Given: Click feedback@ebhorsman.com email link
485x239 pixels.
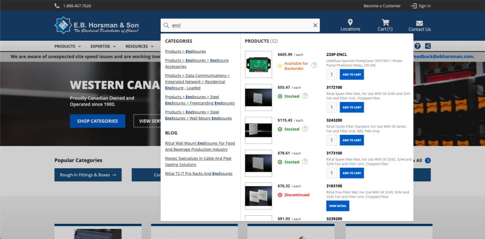Looking at the screenshot, I should (x=444, y=57).
